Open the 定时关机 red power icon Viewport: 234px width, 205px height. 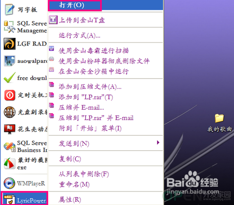click(10, 95)
